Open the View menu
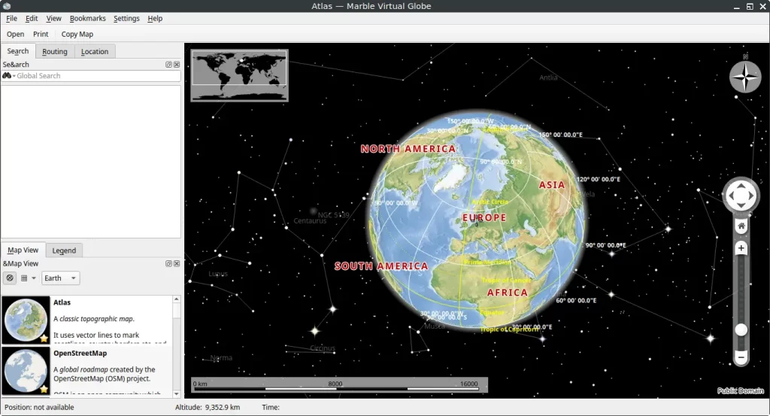This screenshot has width=770, height=416. [53, 18]
